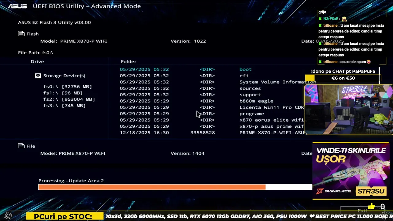Click the <DIR> marker in the boot row
This screenshot has width=393, height=221.
207,69
